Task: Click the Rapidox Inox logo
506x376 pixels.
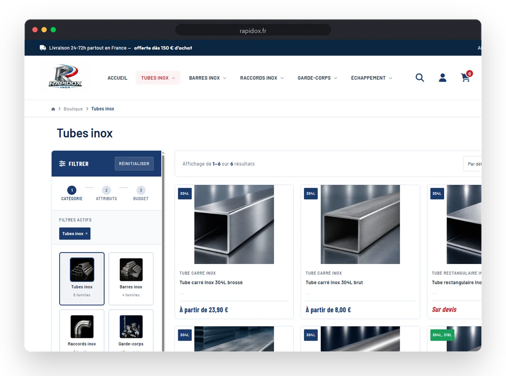Action: (x=65, y=77)
